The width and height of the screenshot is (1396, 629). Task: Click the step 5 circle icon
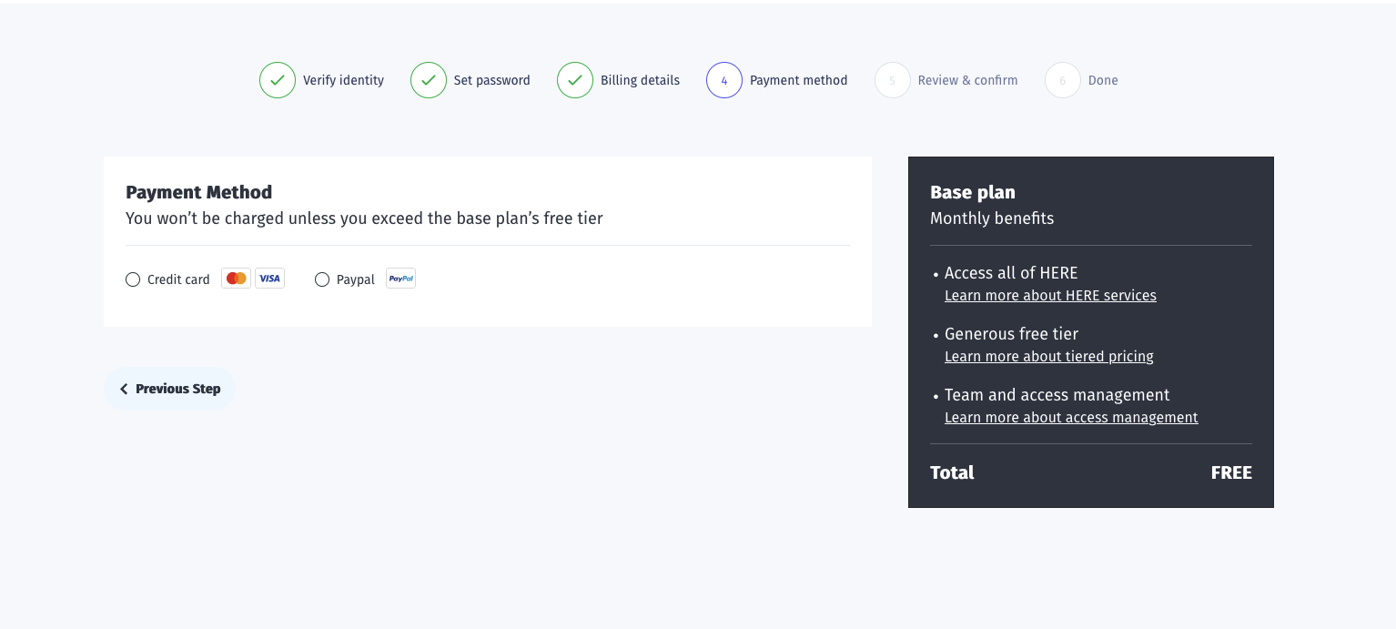coord(893,80)
